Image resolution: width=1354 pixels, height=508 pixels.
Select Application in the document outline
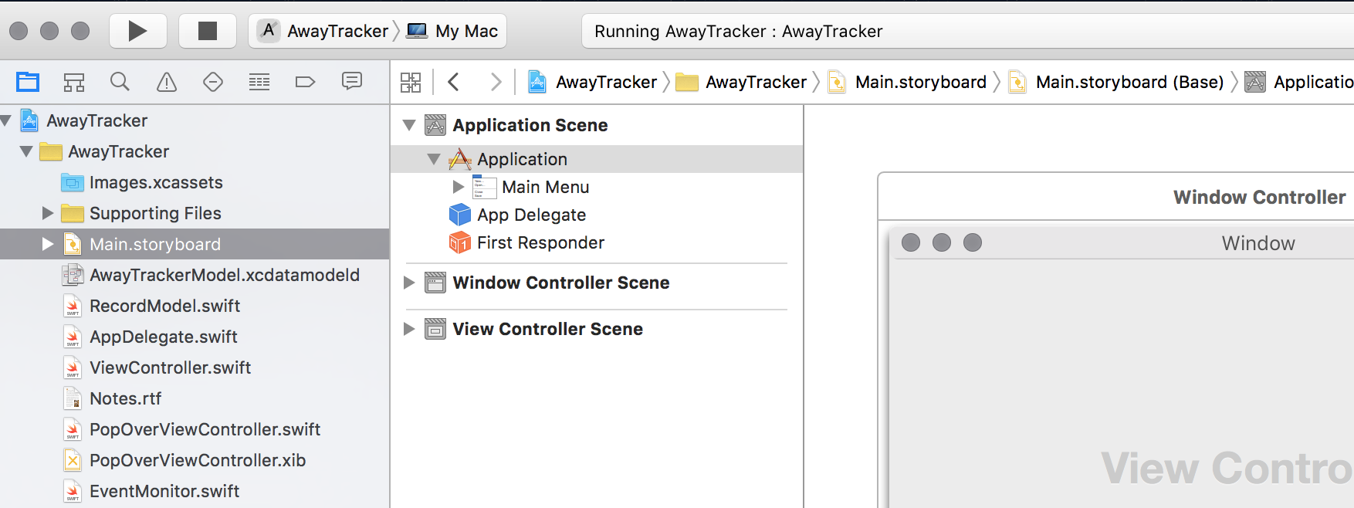[x=597, y=159]
